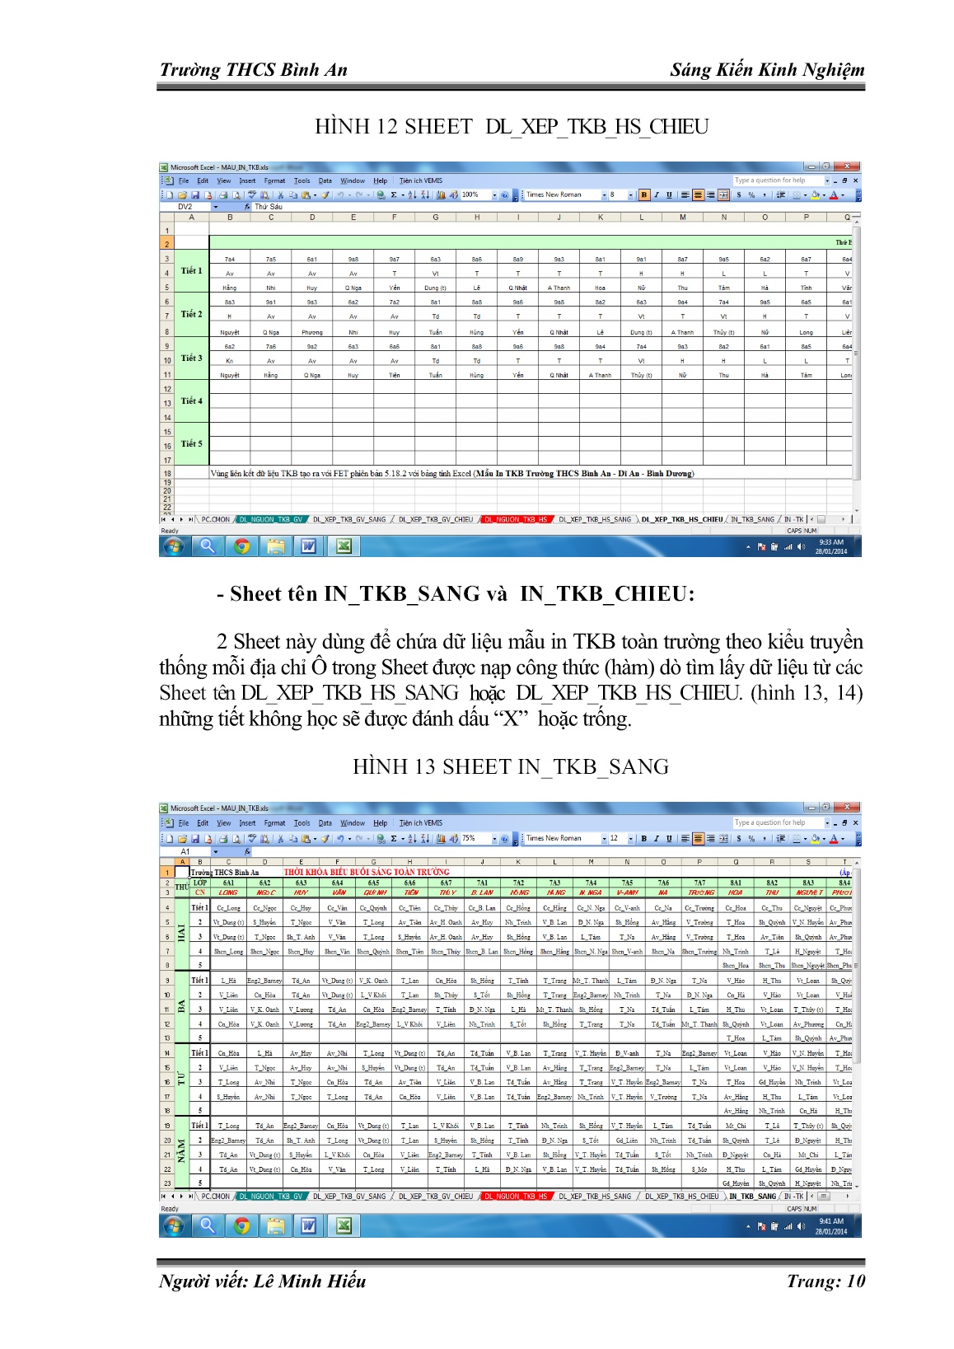954x1349 pixels.
Task: Click Word icon on the upper screenshot's taskbar
Action: (309, 546)
